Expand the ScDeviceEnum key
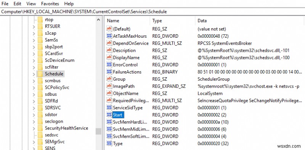The height and width of the screenshot is (150, 305). pos(34,61)
